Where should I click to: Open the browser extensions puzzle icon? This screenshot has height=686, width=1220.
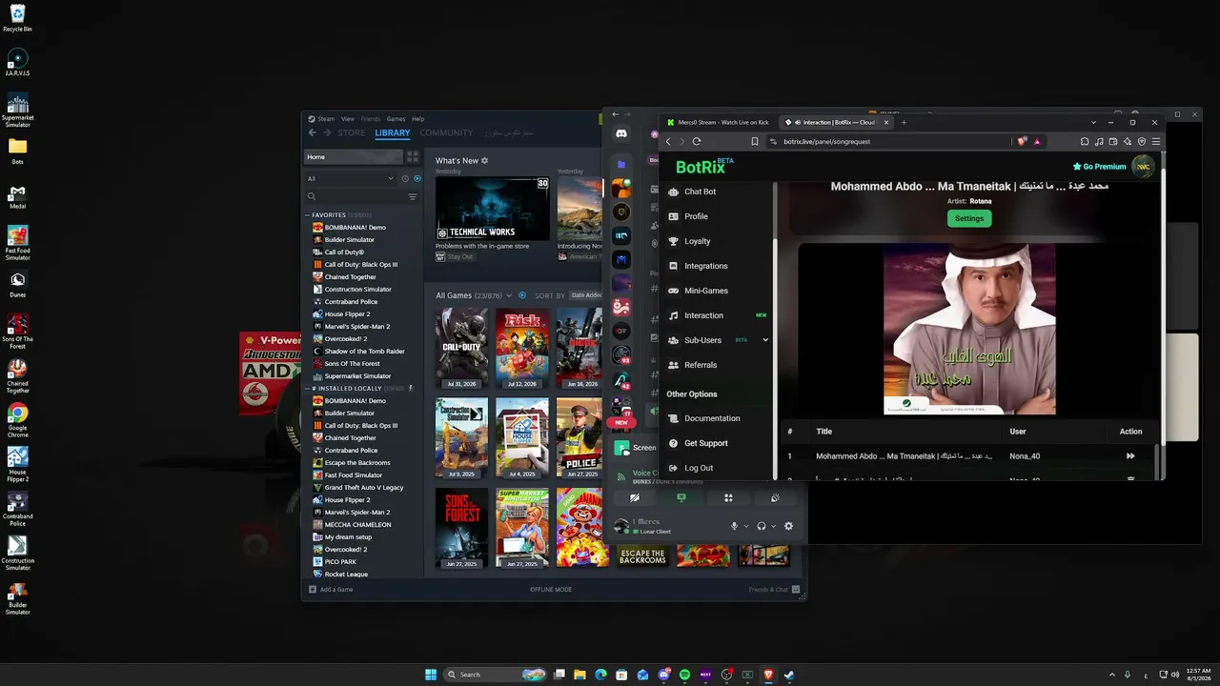pyautogui.click(x=1085, y=141)
